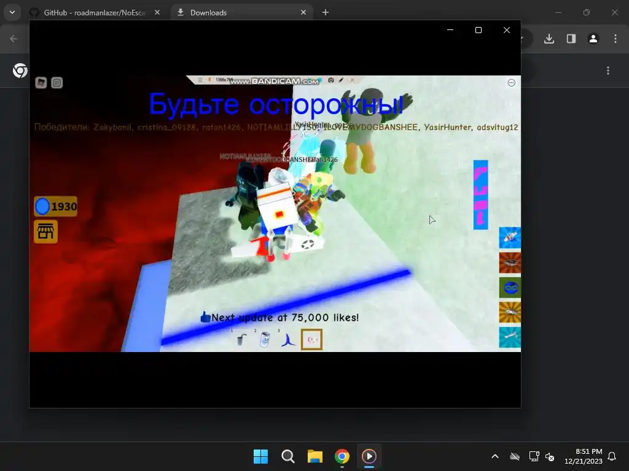The width and height of the screenshot is (629, 471).
Task: Open the clock showing 8:51 PM
Action: click(584, 456)
